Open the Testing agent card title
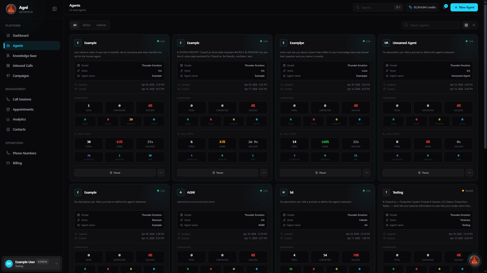The image size is (487, 273). pos(398,192)
